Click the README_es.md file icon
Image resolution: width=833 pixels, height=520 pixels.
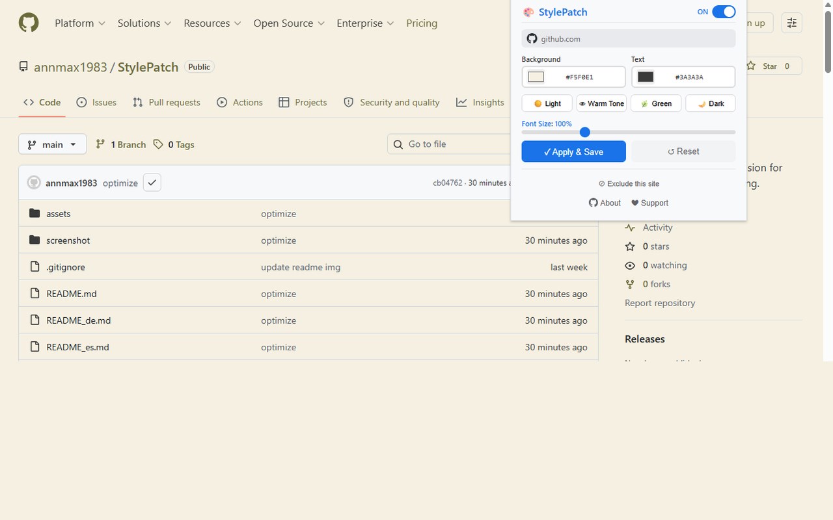pos(34,346)
